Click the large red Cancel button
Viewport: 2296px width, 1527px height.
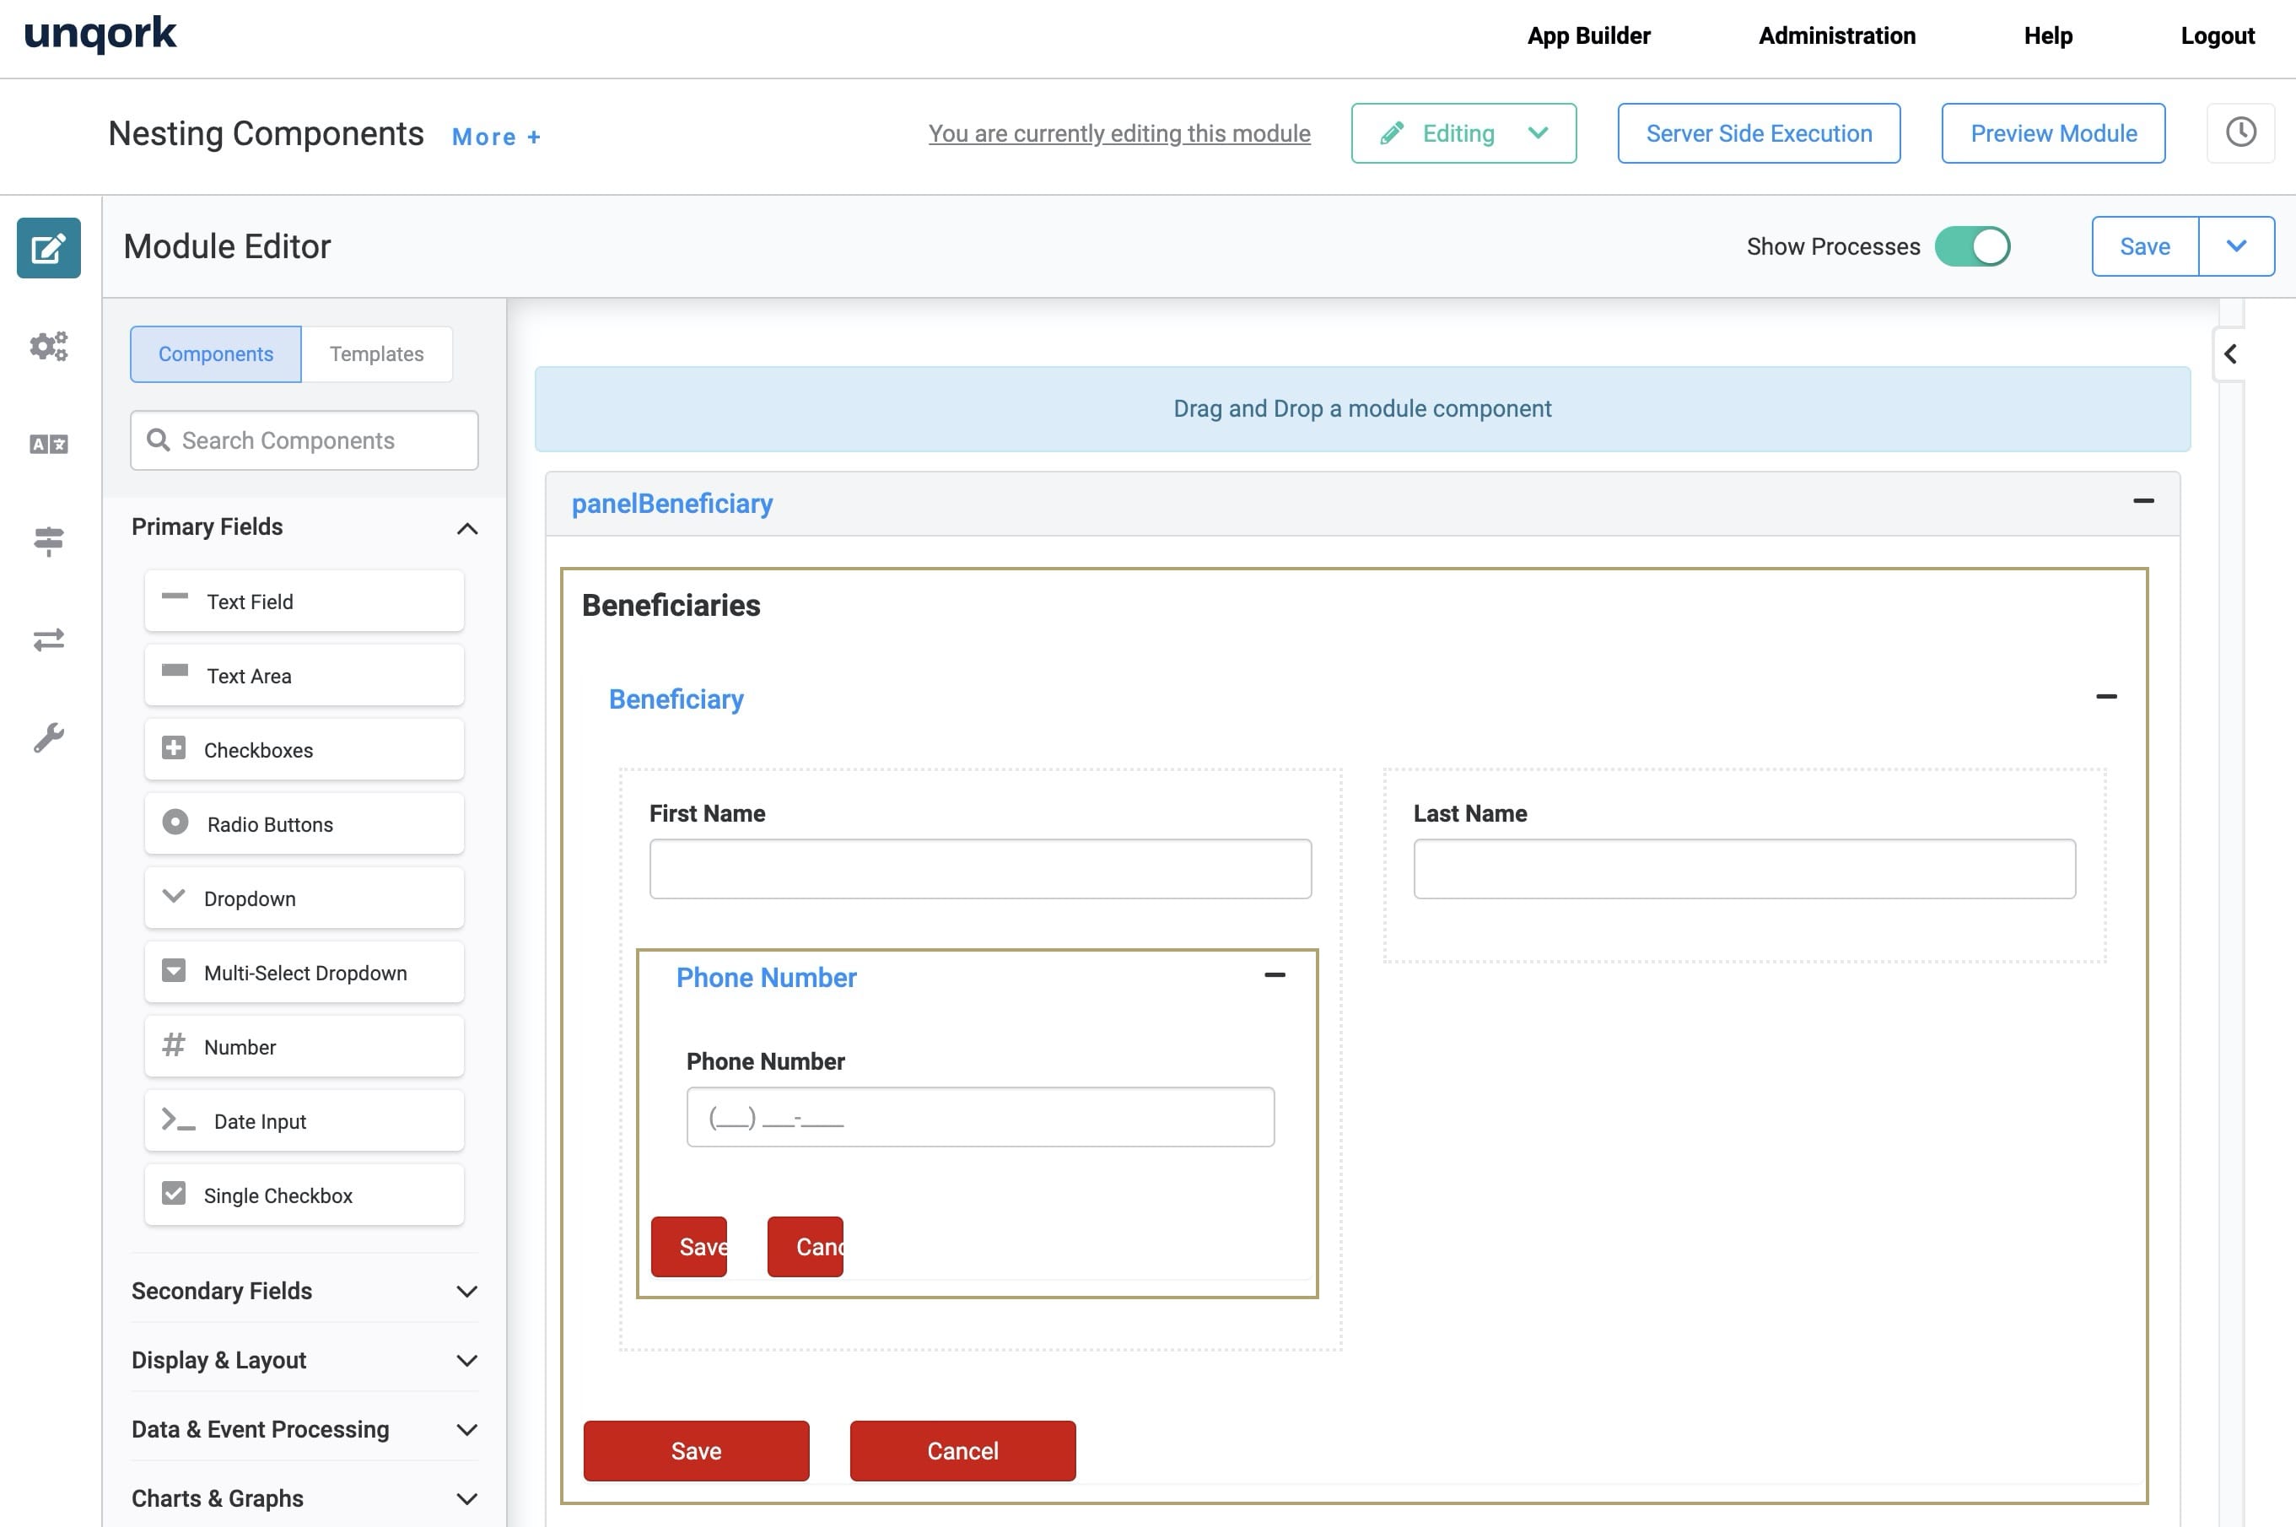click(x=963, y=1451)
